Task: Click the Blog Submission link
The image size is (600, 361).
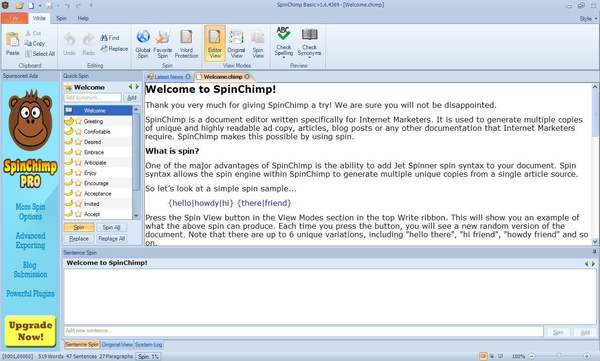Action: click(x=30, y=270)
